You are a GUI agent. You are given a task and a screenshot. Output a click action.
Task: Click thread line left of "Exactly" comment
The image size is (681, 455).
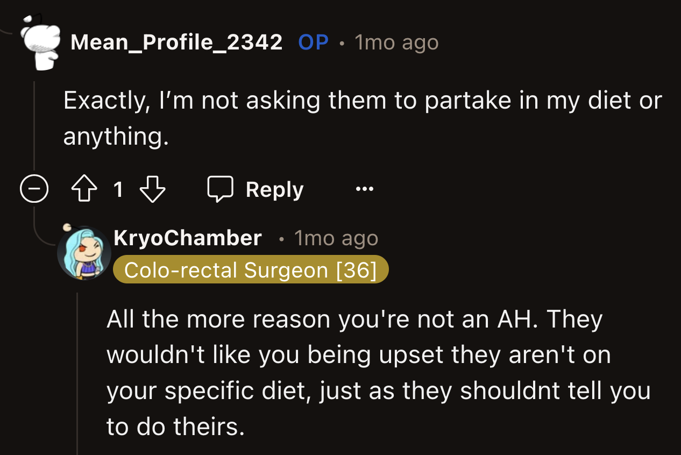[x=34, y=124]
